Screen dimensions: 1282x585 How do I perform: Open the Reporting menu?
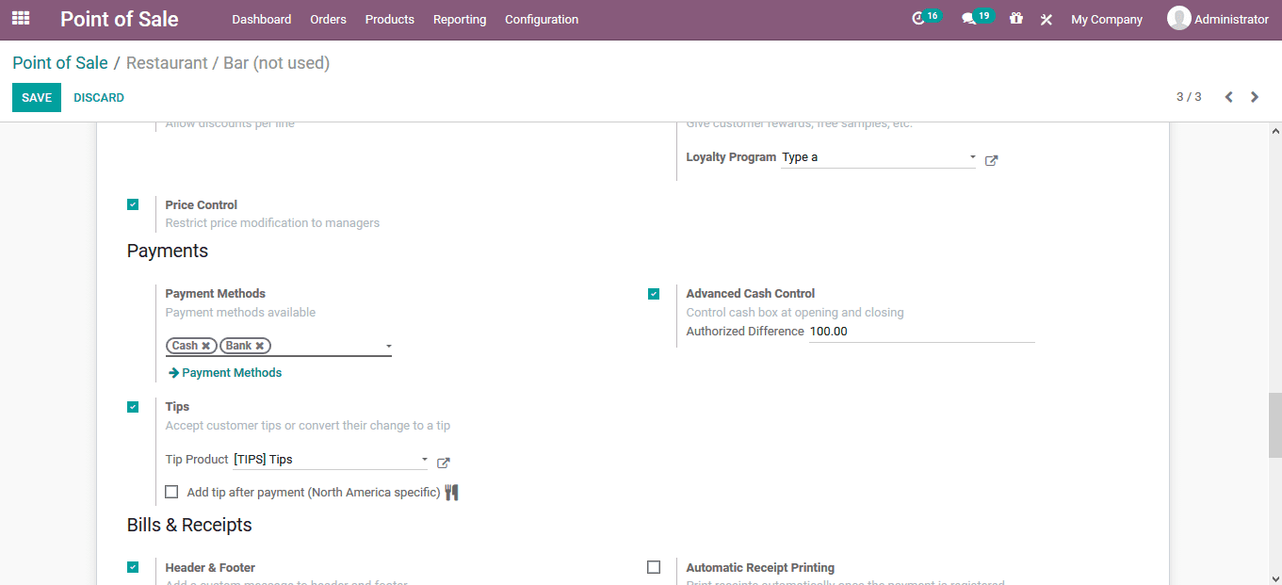(459, 19)
